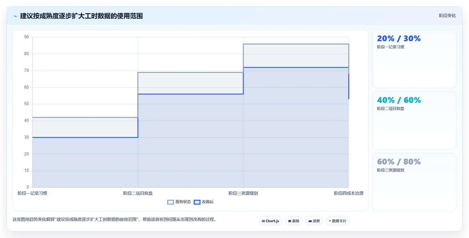
Task: Click the x-axis label 阶段二项目复盘
Action: (138, 193)
